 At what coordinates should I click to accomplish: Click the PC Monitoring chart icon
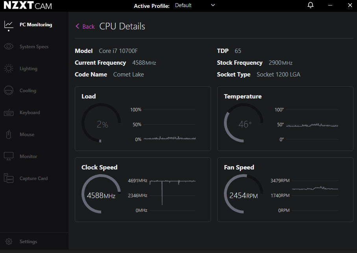click(x=9, y=25)
